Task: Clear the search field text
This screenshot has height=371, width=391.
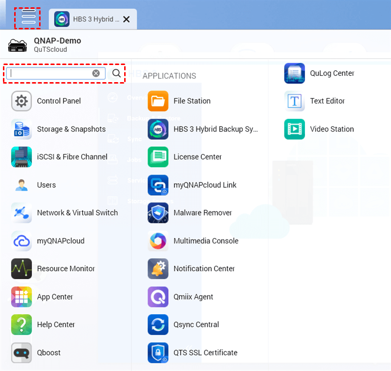Action: tap(96, 73)
